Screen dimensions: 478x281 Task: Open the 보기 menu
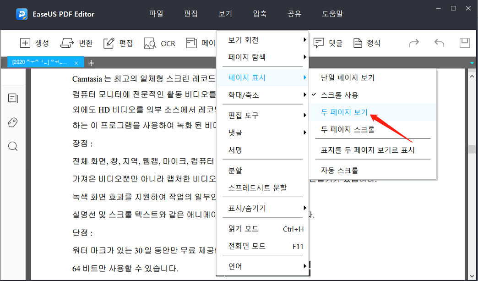[x=226, y=14]
